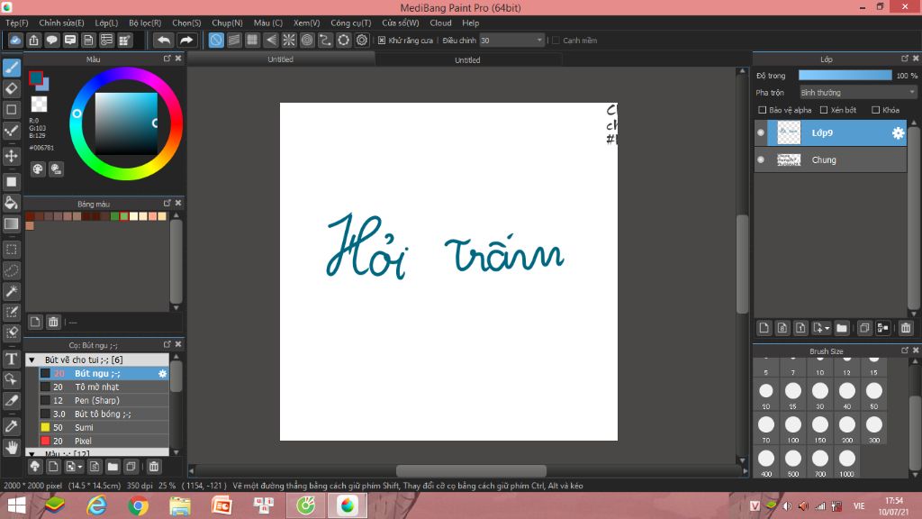This screenshot has width=922, height=519.
Task: Open the Cloud menu
Action: [x=440, y=23]
